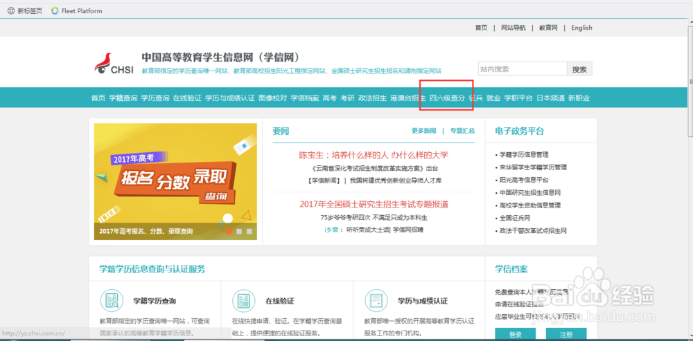Open 图像校对 navigation item
The image size is (693, 341).
coord(272,98)
